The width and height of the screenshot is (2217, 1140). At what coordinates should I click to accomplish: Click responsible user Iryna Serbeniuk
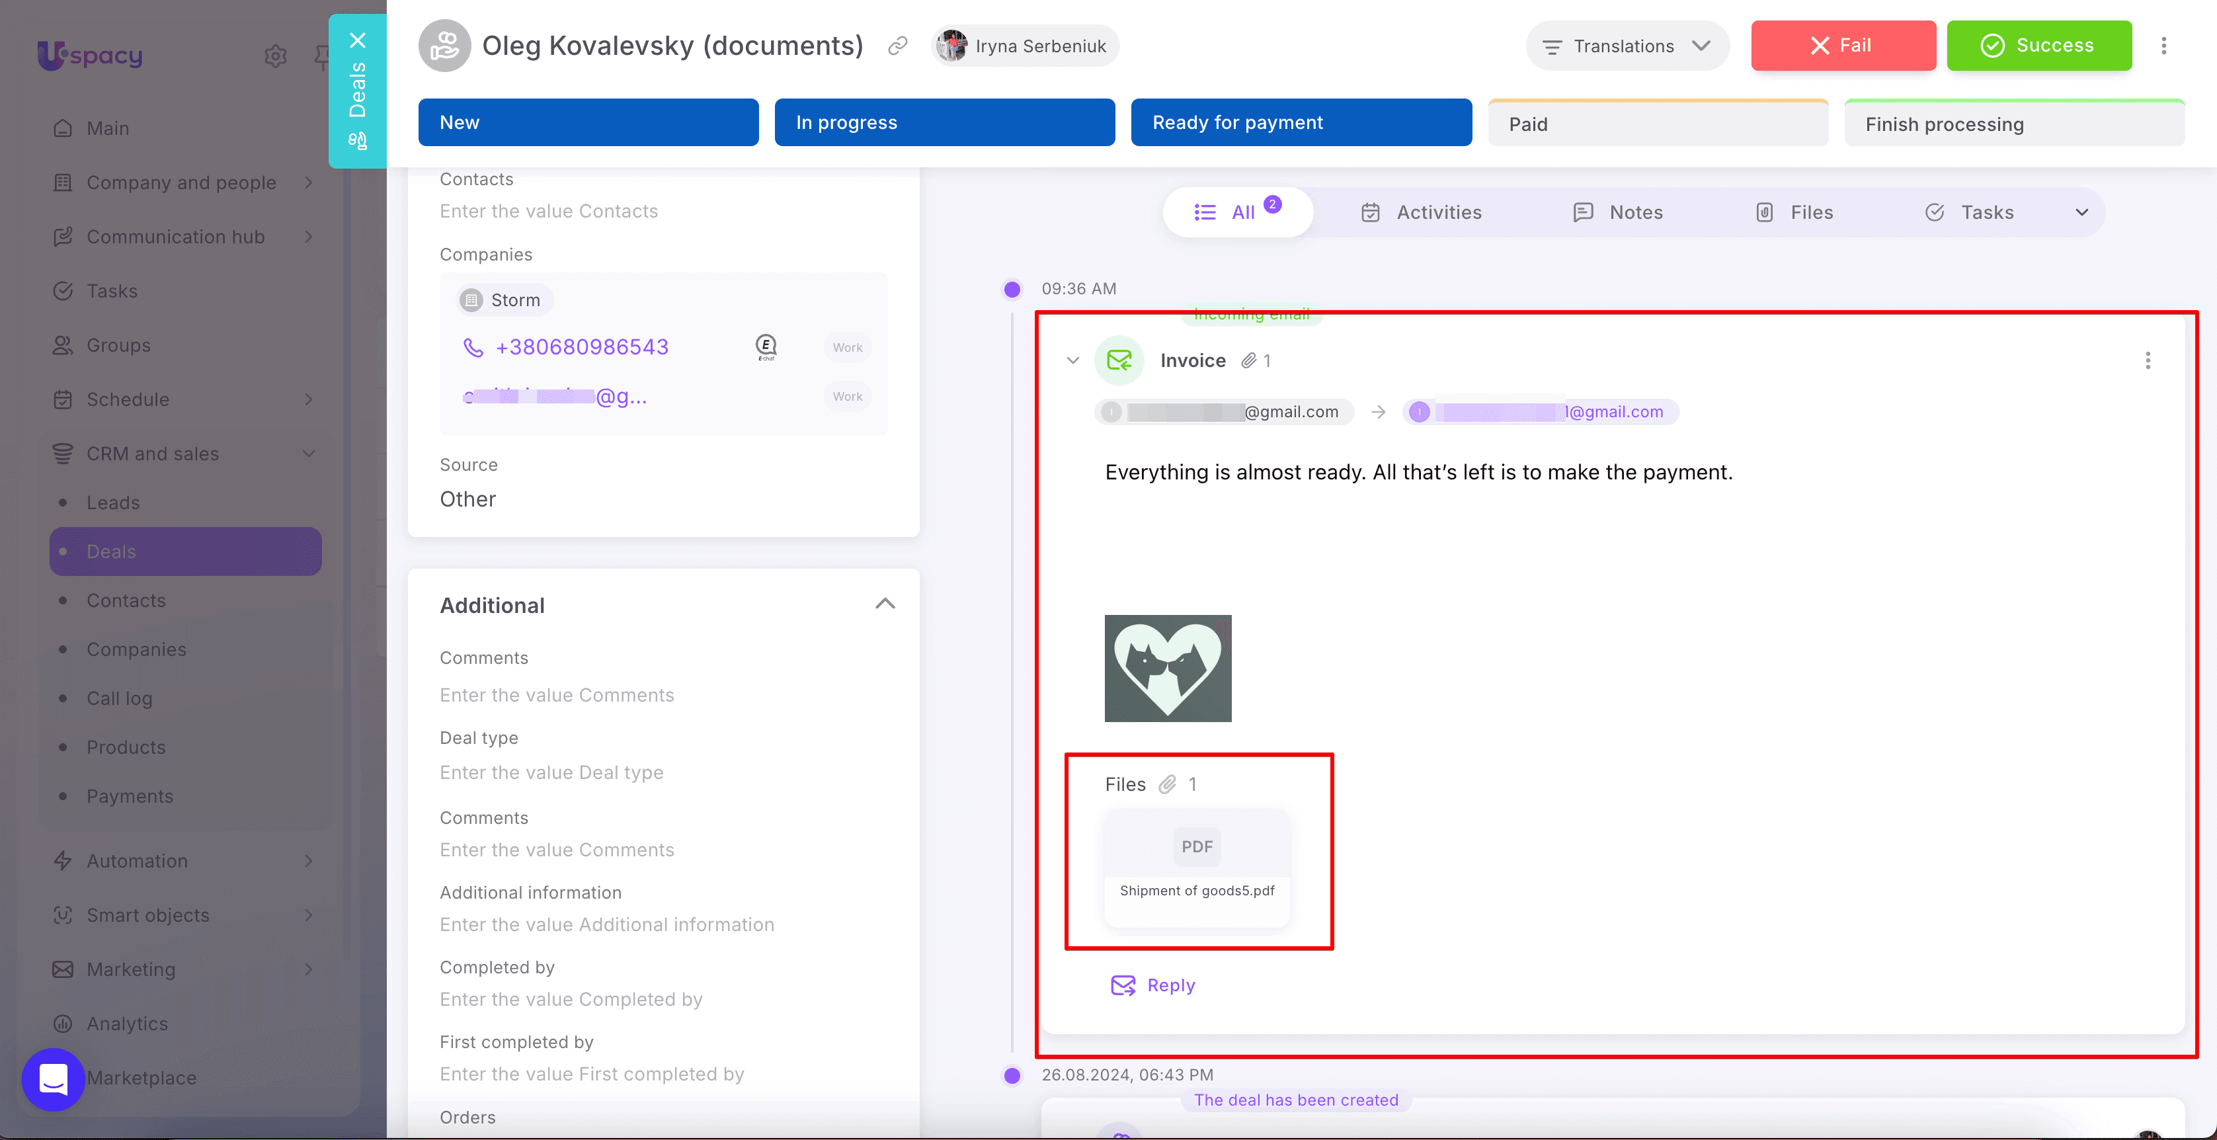(x=1025, y=46)
